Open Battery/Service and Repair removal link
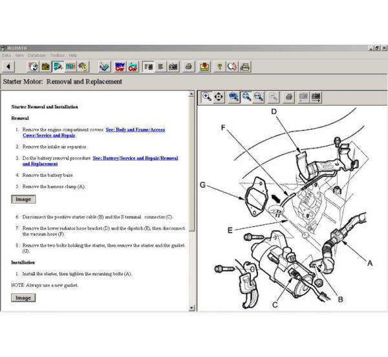The image size is (388, 357). [x=135, y=158]
